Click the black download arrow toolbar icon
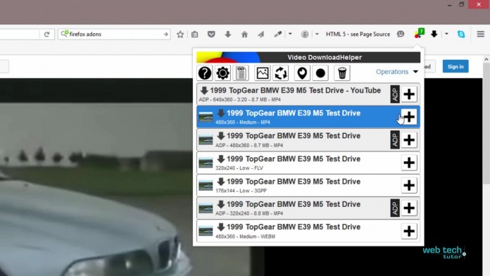 point(434,34)
